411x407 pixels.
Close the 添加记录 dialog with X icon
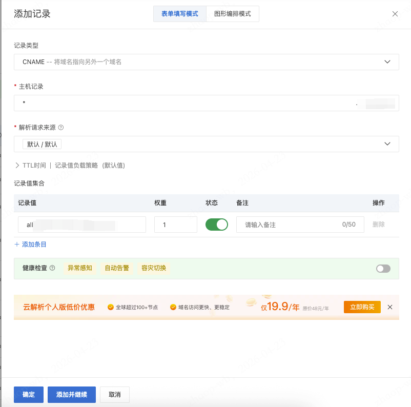pos(395,14)
